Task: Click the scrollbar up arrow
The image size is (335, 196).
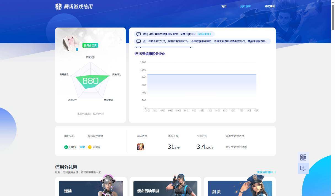Action: (333, 2)
